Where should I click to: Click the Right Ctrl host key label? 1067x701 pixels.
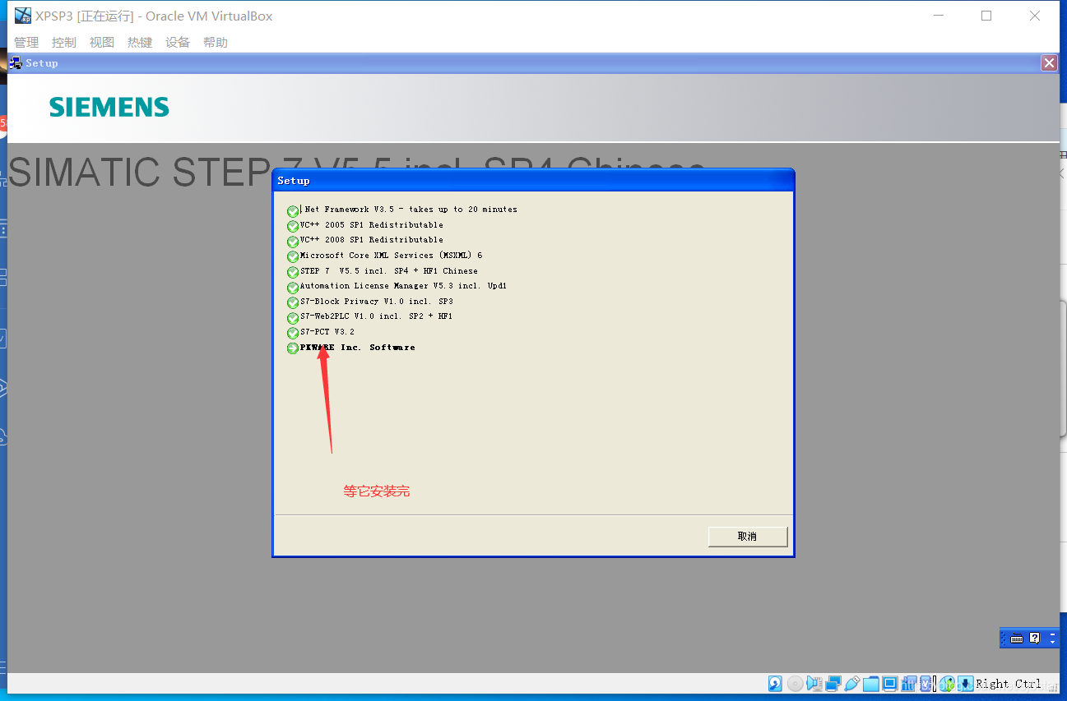click(1008, 684)
